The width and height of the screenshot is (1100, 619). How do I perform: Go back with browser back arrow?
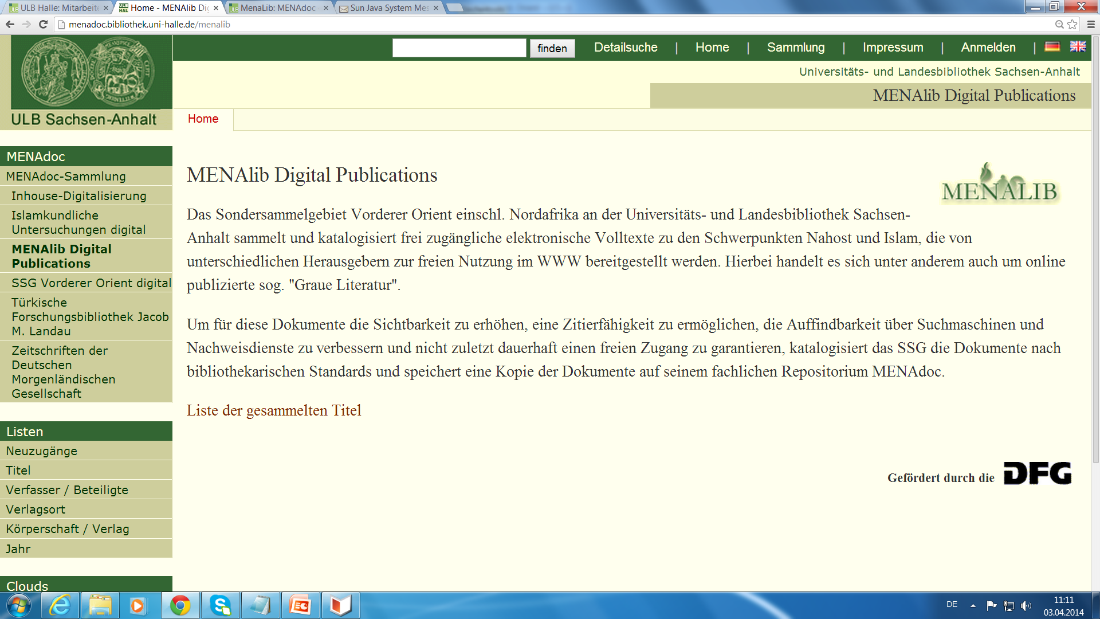point(10,24)
